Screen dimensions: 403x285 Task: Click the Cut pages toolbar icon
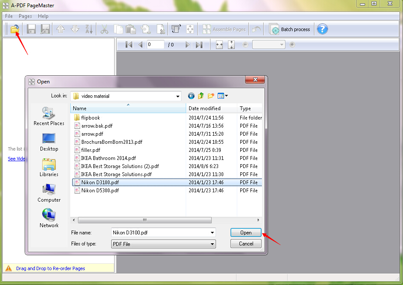coord(104,28)
